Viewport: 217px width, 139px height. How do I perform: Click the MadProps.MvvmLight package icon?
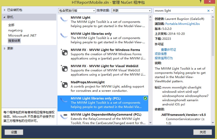coord(64,84)
